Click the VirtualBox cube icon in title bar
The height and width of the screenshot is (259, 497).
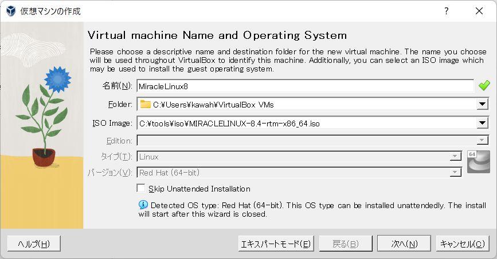point(11,11)
